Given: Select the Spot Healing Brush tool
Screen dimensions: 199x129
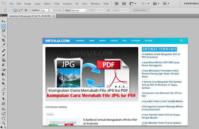Looking at the screenshot, I should 3,51.
